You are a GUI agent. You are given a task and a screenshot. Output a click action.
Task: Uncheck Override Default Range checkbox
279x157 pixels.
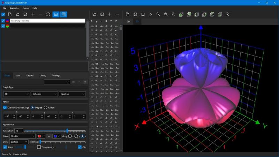click(5, 107)
